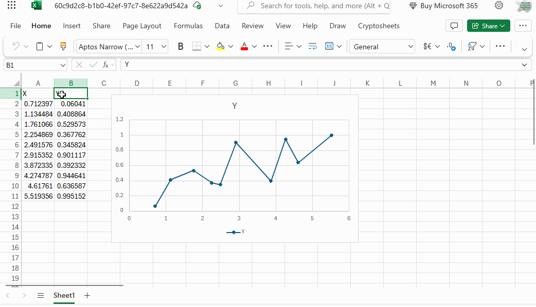Open the Name Box dropdown
Screen dimensions: 536x307
63,65
